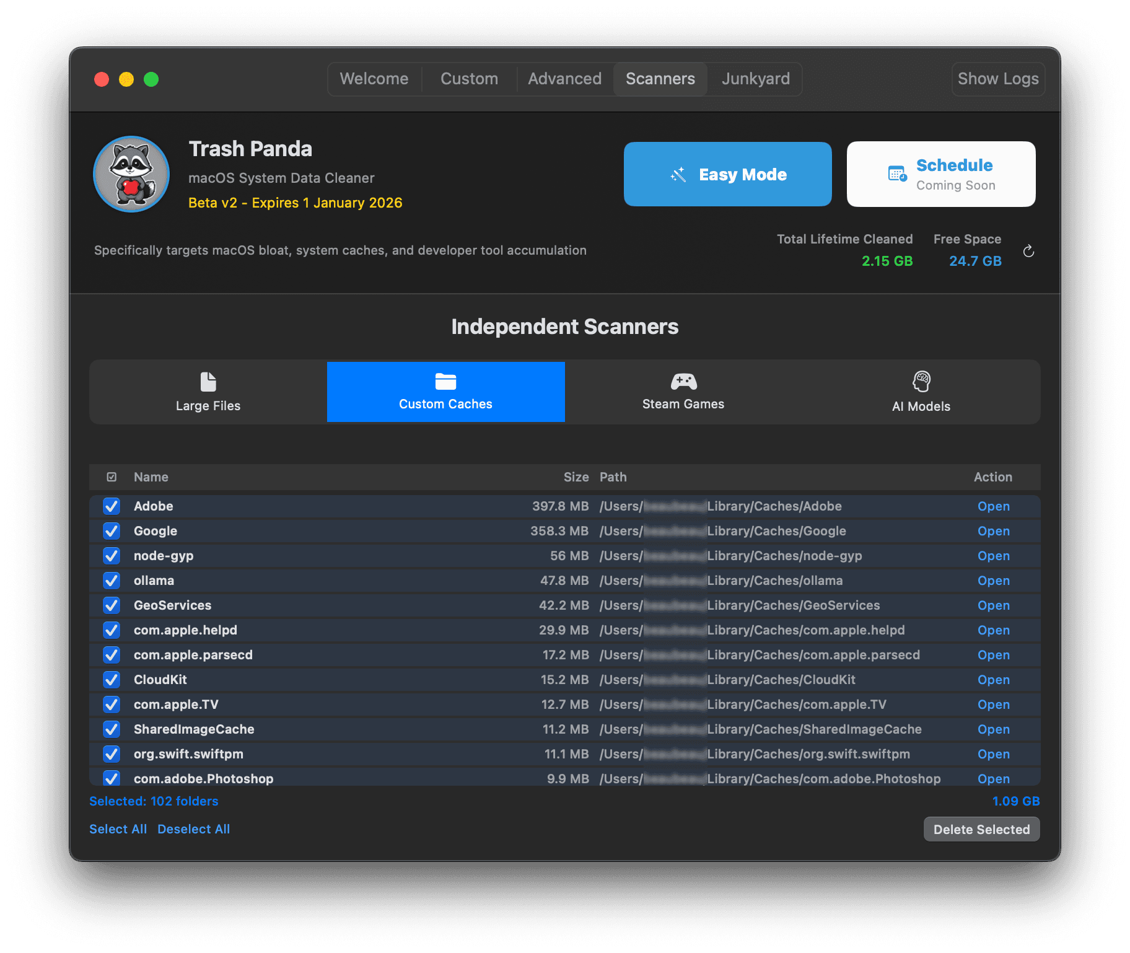Click Show Logs button

[x=997, y=79]
